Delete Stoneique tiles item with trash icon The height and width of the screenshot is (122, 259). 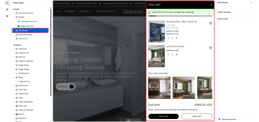tap(210, 23)
